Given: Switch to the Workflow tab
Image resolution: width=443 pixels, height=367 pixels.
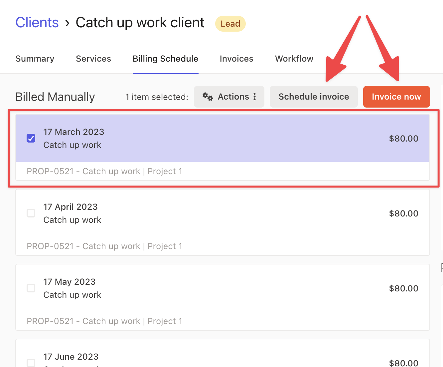Looking at the screenshot, I should coord(294,59).
